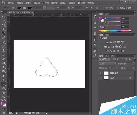Select the Magic Wand tool
This screenshot has height=115, width=137.
(x=4, y=29)
